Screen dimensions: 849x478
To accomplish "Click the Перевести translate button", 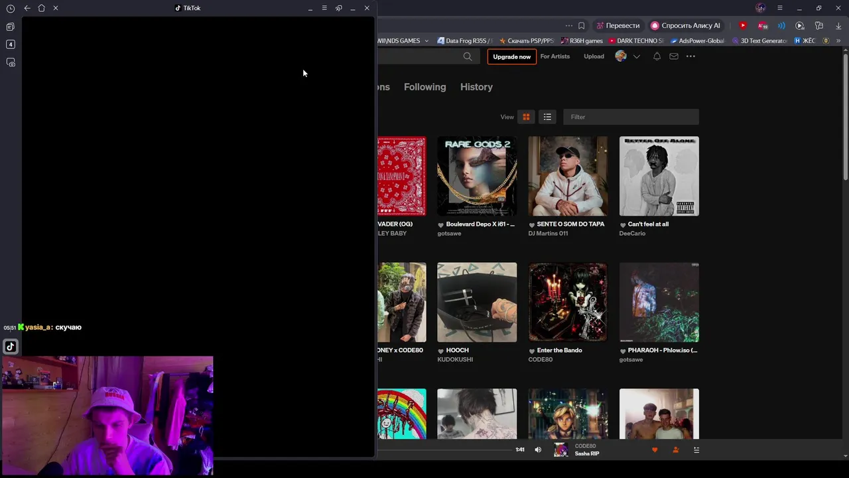I will 618,26.
